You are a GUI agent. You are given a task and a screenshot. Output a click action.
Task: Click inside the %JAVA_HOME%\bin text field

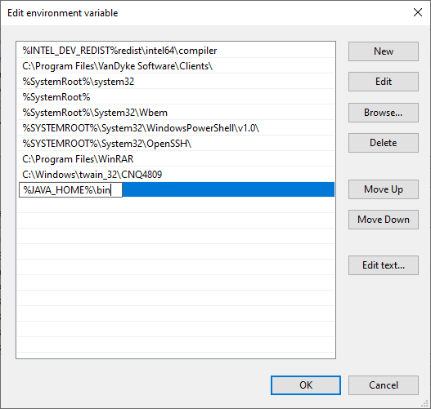pos(70,190)
